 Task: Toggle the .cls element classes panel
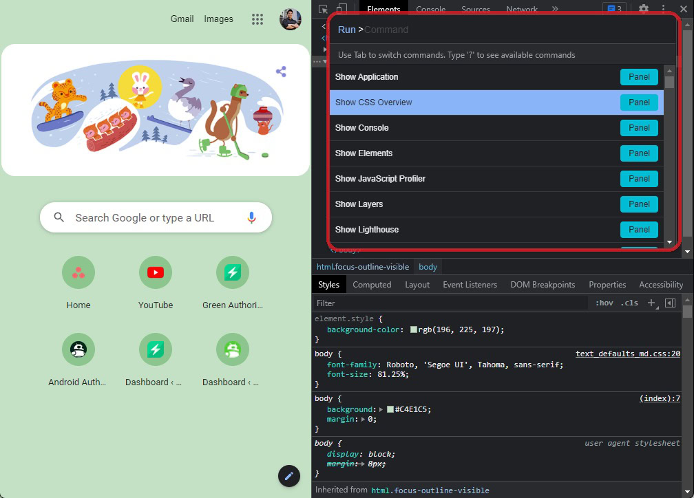[629, 303]
